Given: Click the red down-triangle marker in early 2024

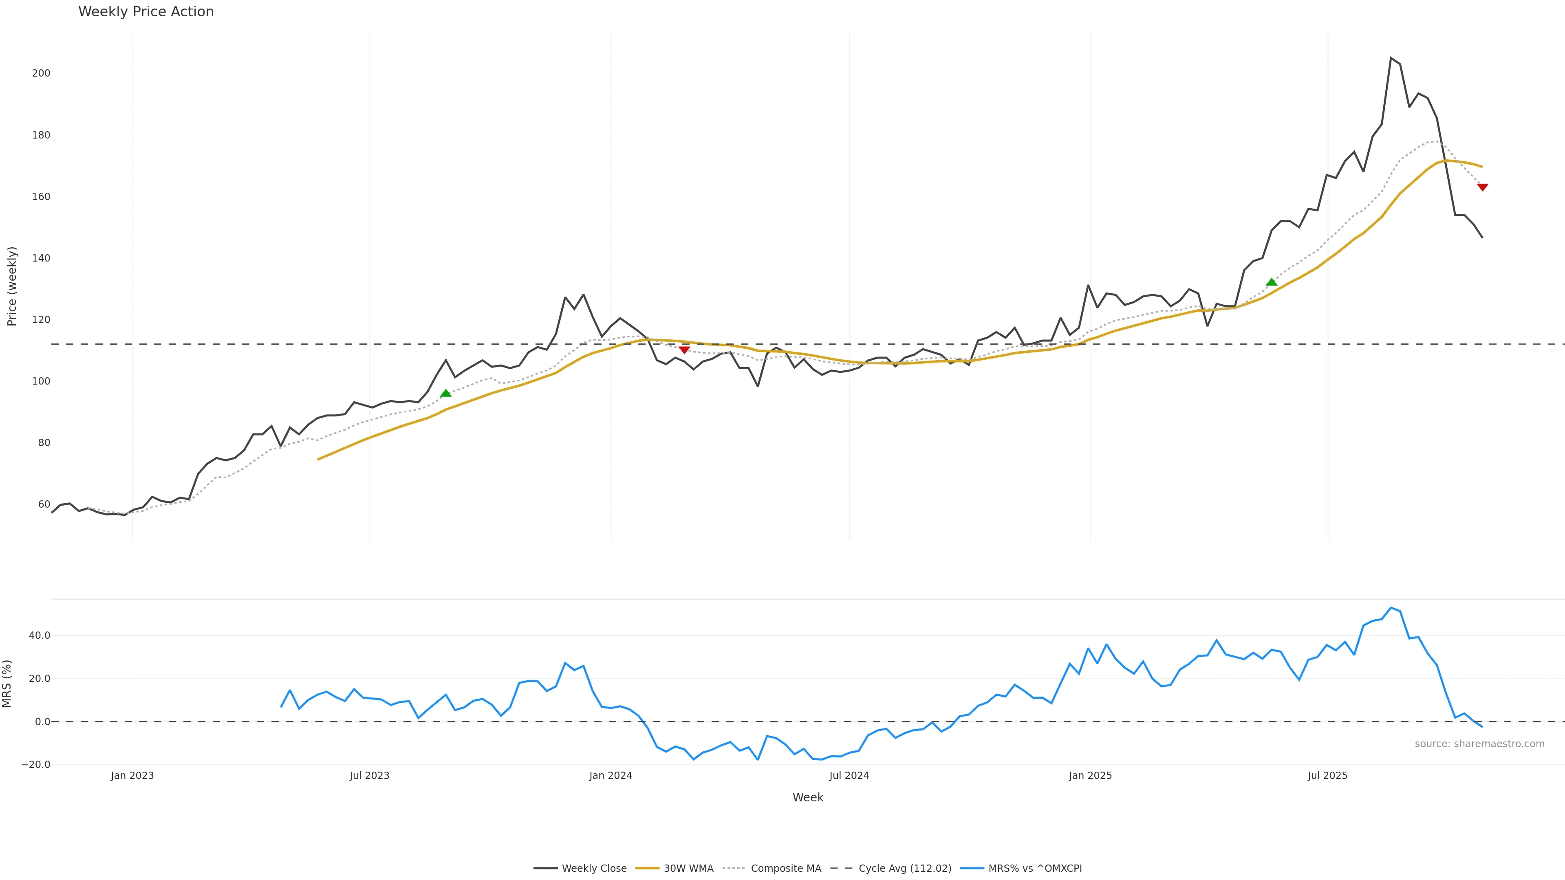Looking at the screenshot, I should [684, 350].
